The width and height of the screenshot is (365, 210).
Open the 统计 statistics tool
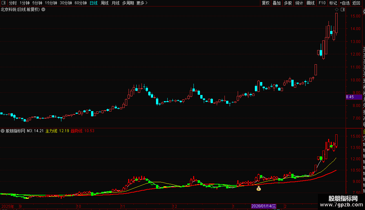point(299,3)
